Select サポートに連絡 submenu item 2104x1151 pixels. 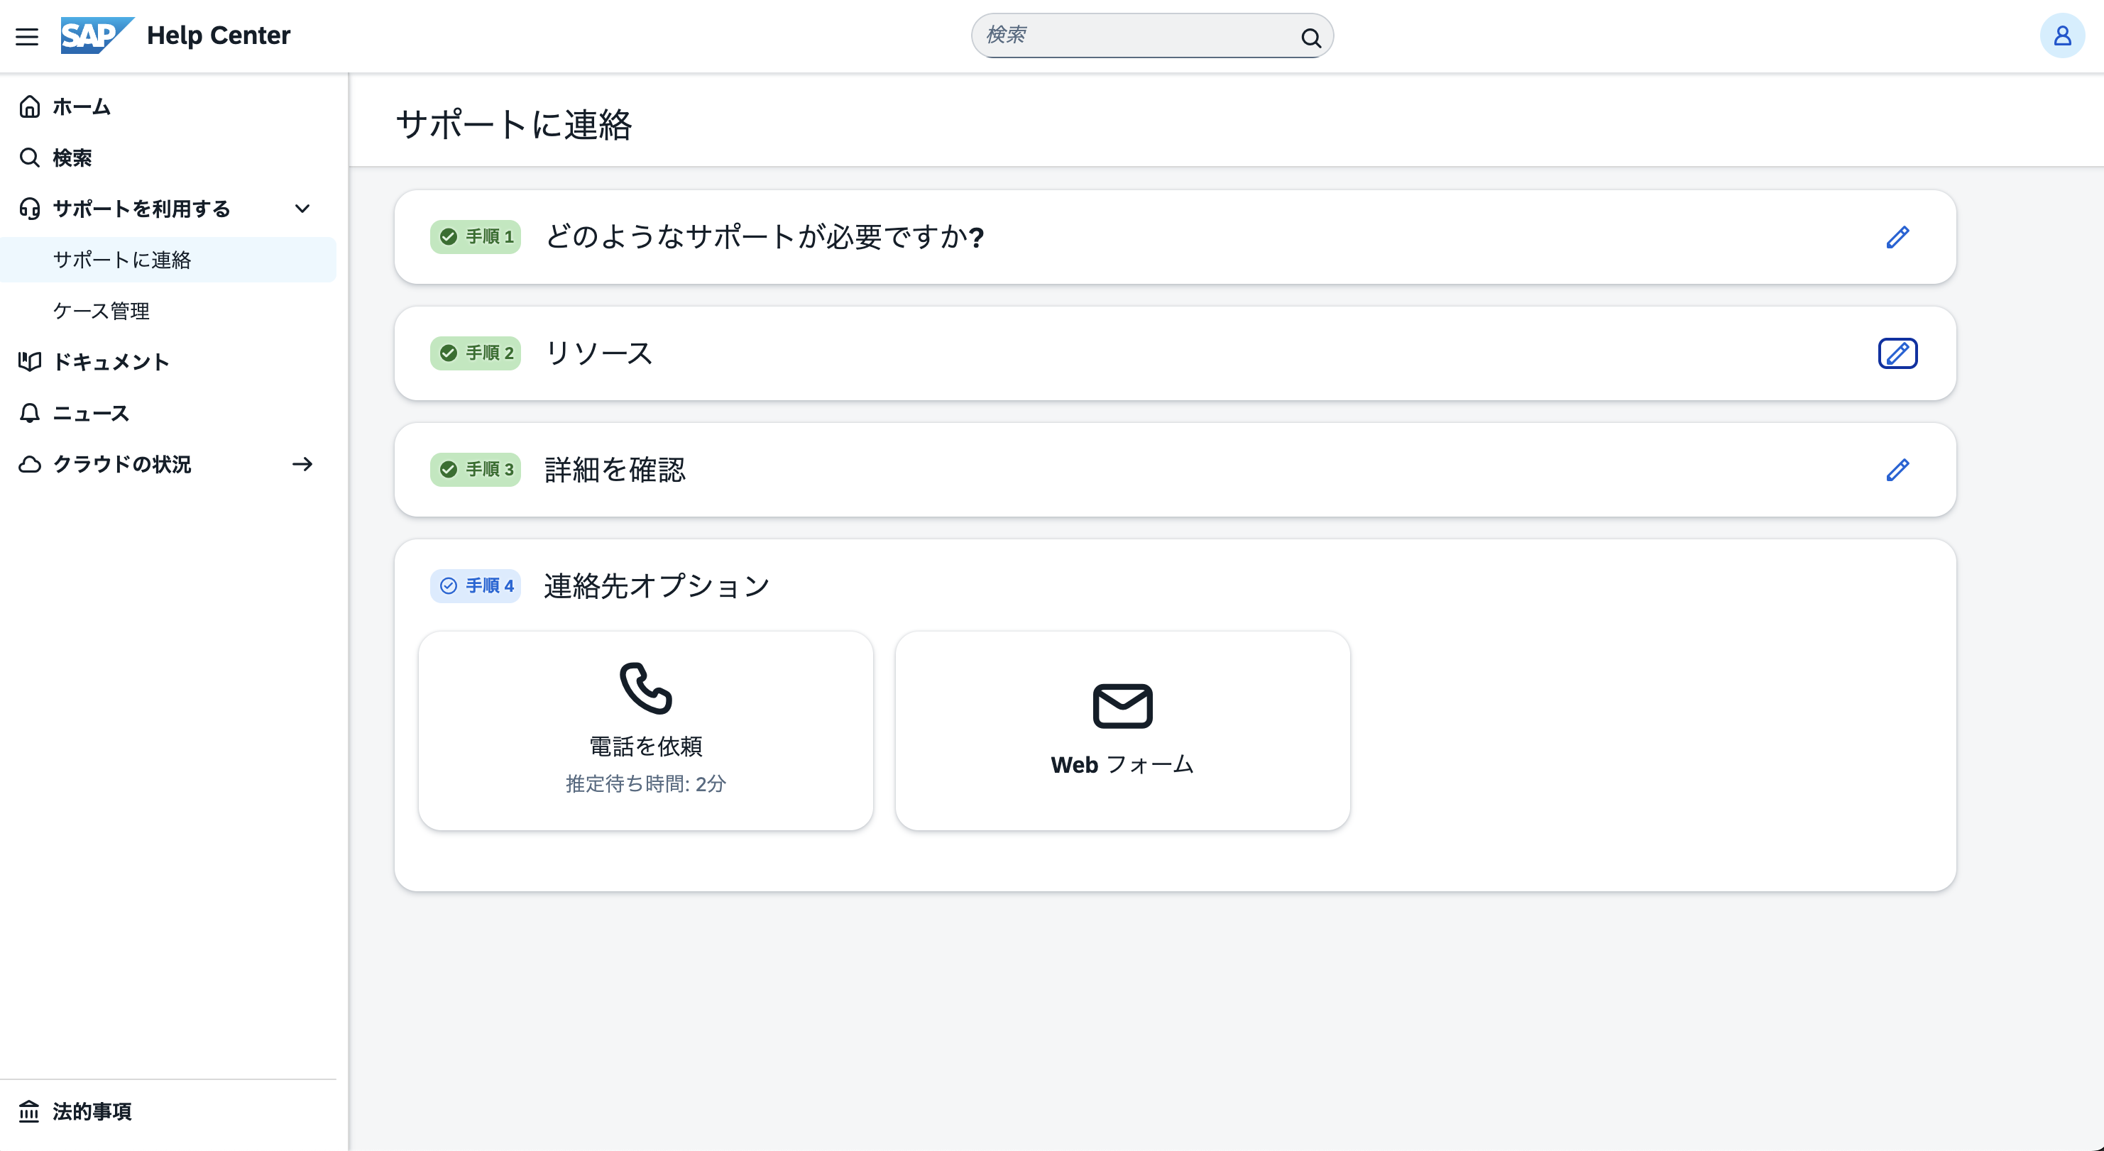121,260
